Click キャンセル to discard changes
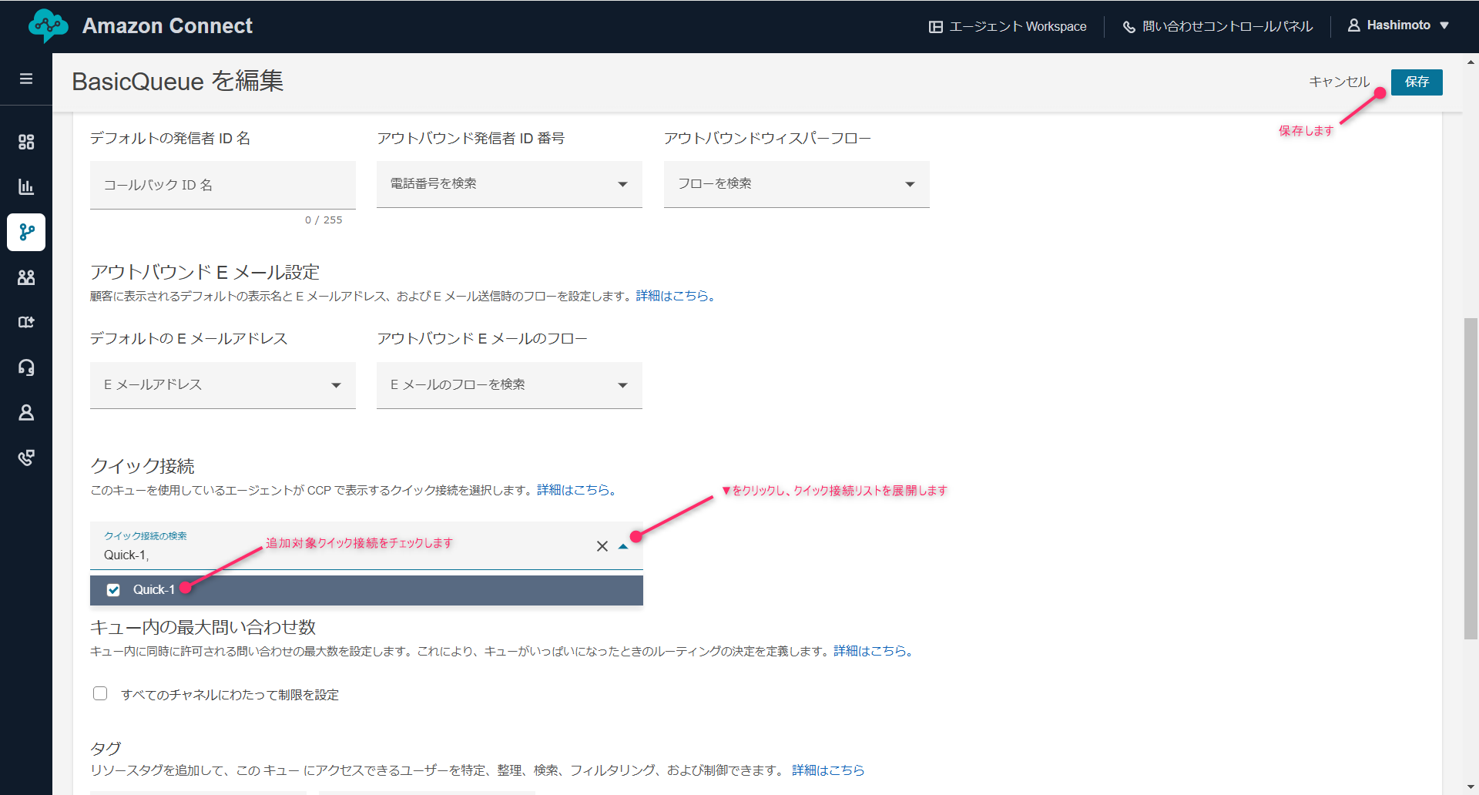 point(1339,82)
